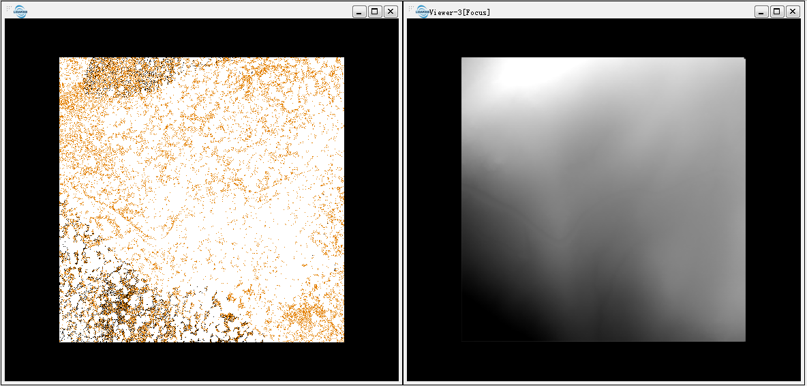Screen dimensions: 807x386
Task: Click the drag handle dots of Viewer-3
Action: (x=411, y=9)
